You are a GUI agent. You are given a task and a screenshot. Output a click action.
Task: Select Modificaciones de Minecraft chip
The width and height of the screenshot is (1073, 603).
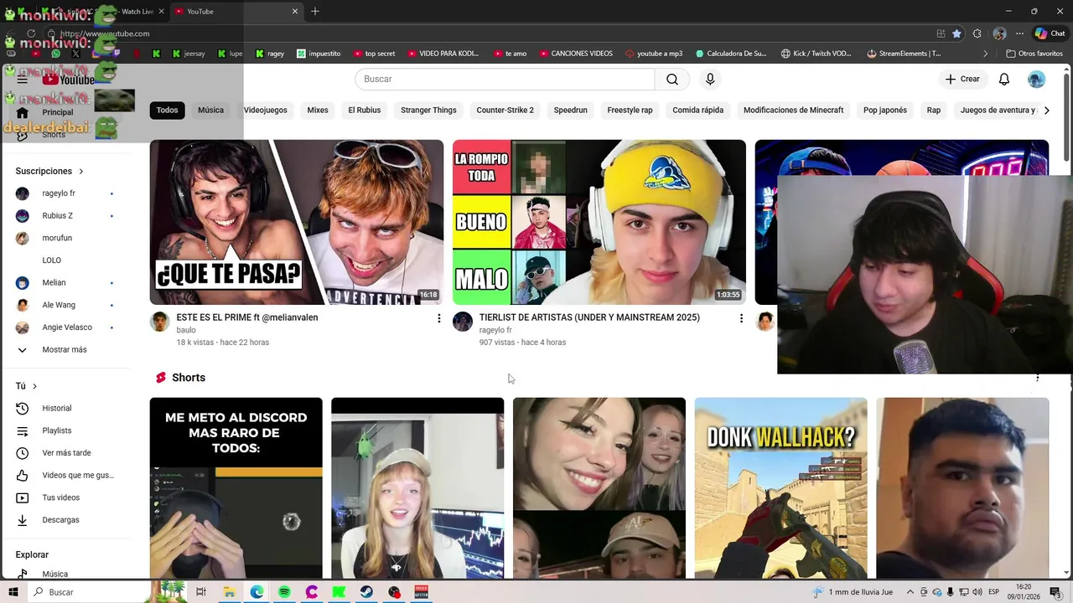pos(793,110)
